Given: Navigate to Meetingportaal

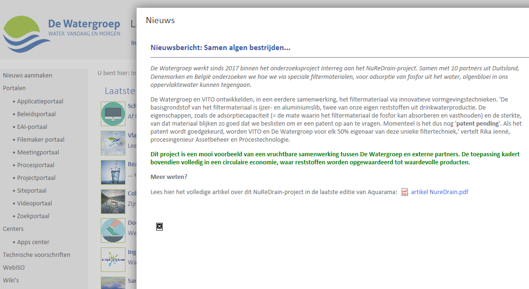Looking at the screenshot, I should click(38, 153).
